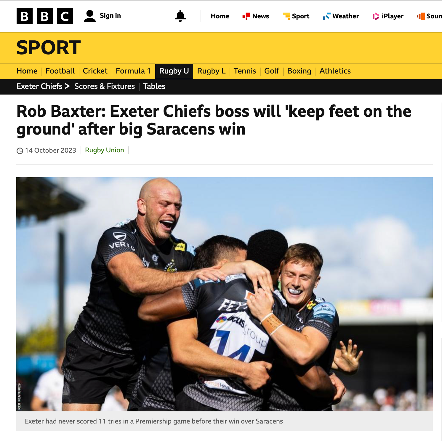Click the Exeter players celebration photo
This screenshot has height=441, width=442.
click(225, 294)
